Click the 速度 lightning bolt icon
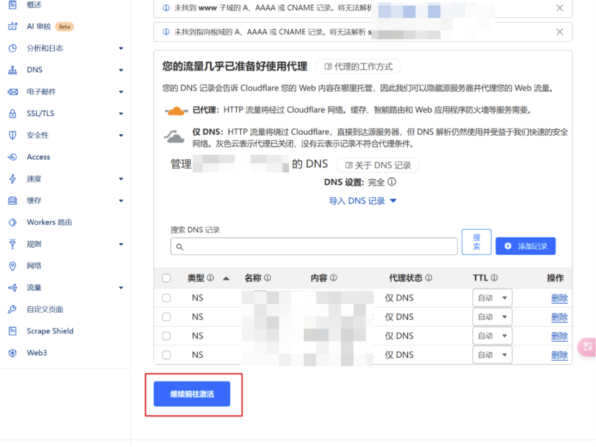 [x=12, y=179]
